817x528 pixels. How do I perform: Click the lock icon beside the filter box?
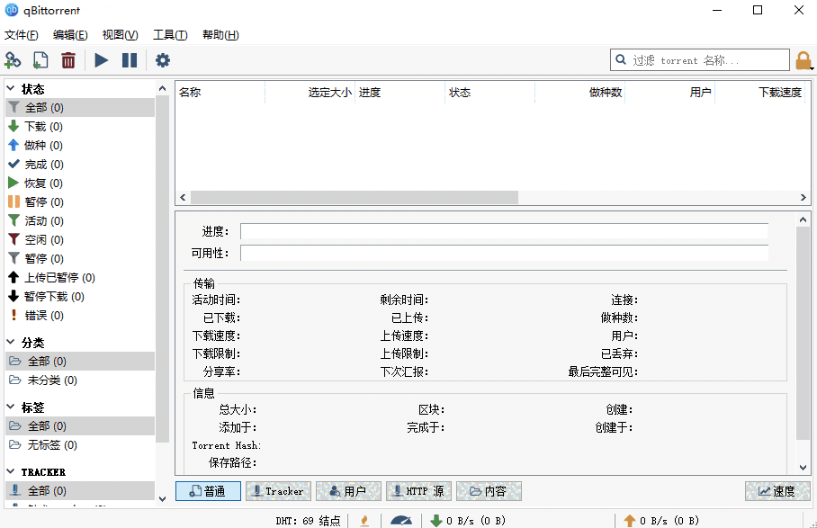pos(804,59)
